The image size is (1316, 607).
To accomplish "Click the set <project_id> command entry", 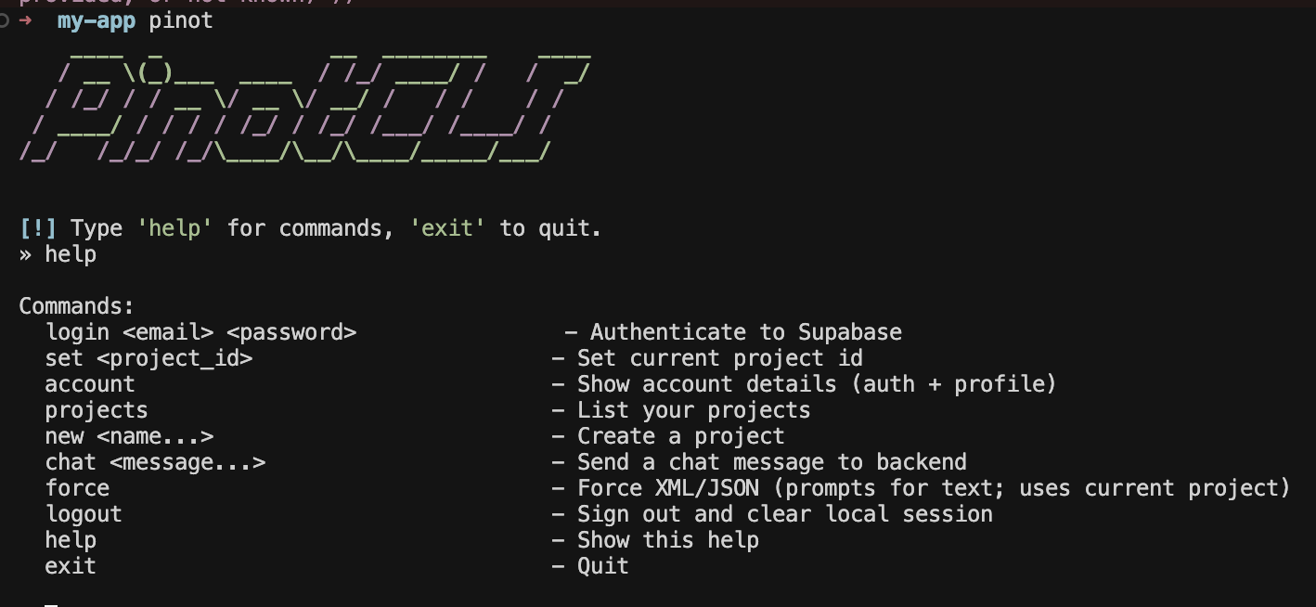I will (148, 358).
